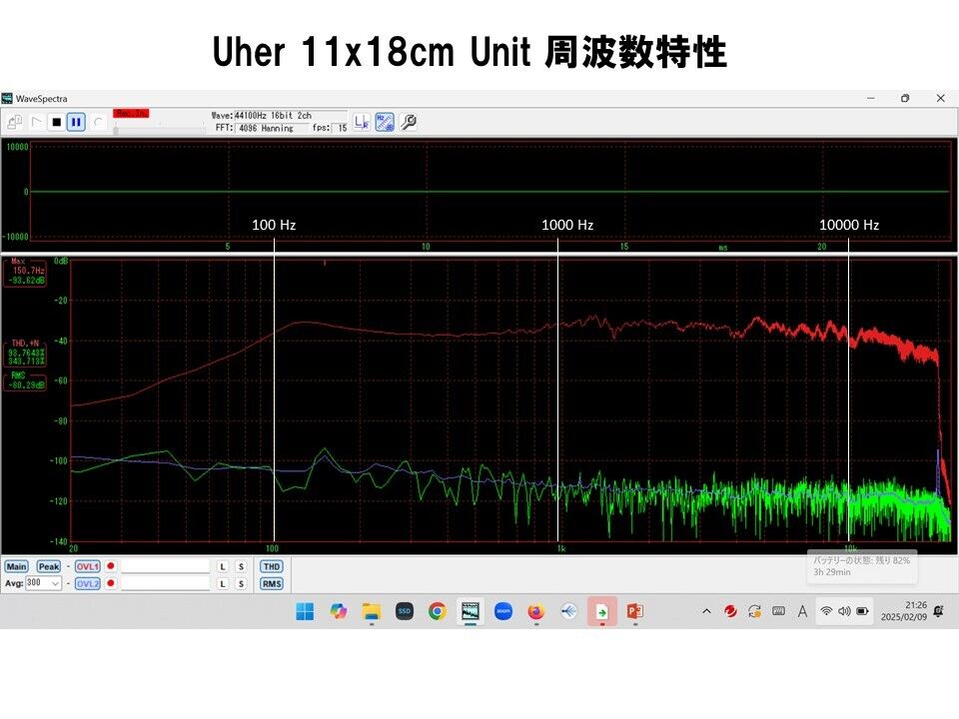Click the playback position slider thumb
The height and width of the screenshot is (719, 959).
tap(116, 130)
